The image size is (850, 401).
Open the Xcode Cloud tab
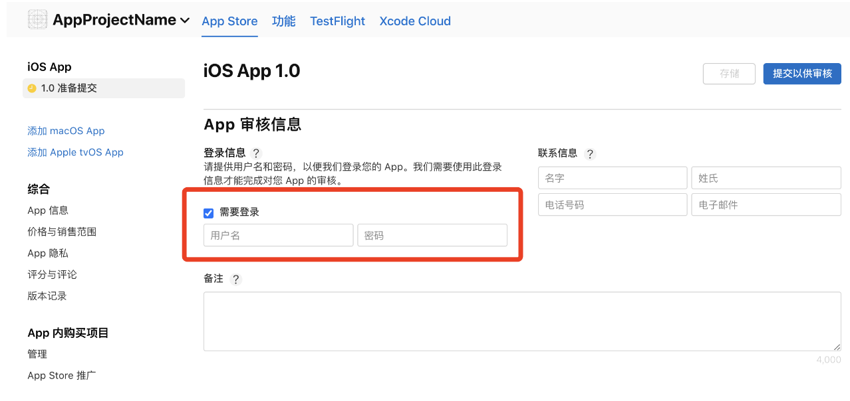(415, 21)
